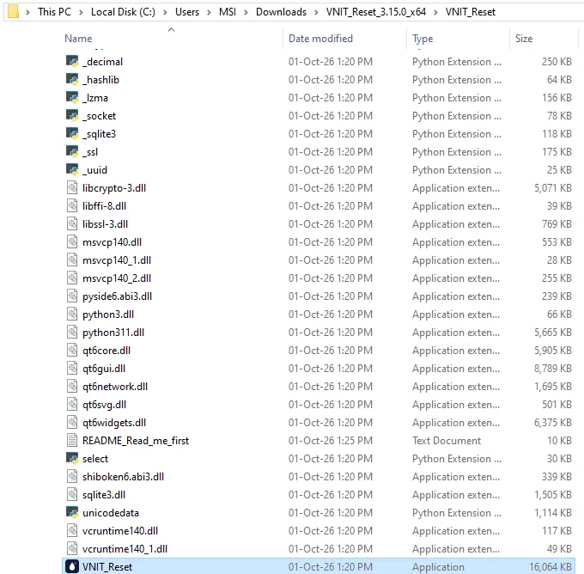Select the qt6network.dll file name
The height and width of the screenshot is (574, 584).
115,387
